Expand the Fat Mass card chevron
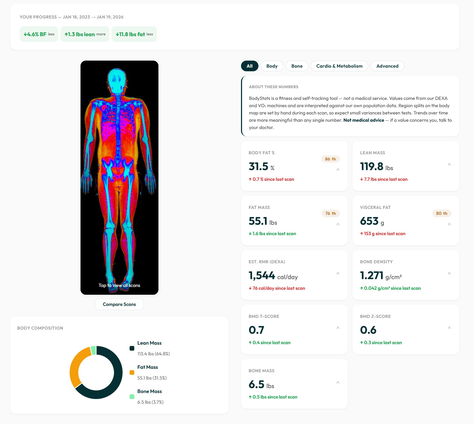This screenshot has width=474, height=424. tap(338, 224)
